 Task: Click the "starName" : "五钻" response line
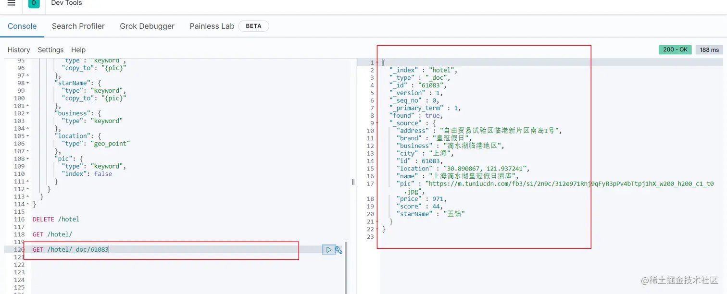[431, 214]
